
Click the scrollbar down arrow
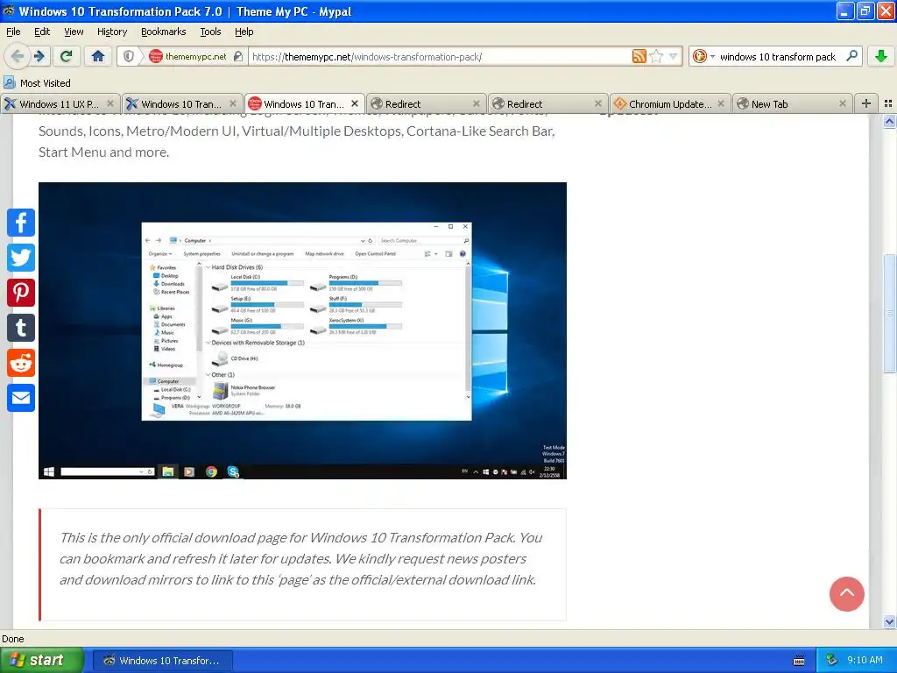(x=889, y=621)
